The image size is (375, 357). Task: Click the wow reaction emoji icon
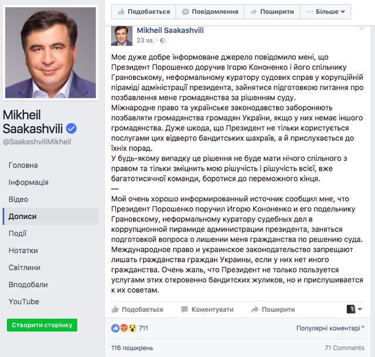point(132,328)
